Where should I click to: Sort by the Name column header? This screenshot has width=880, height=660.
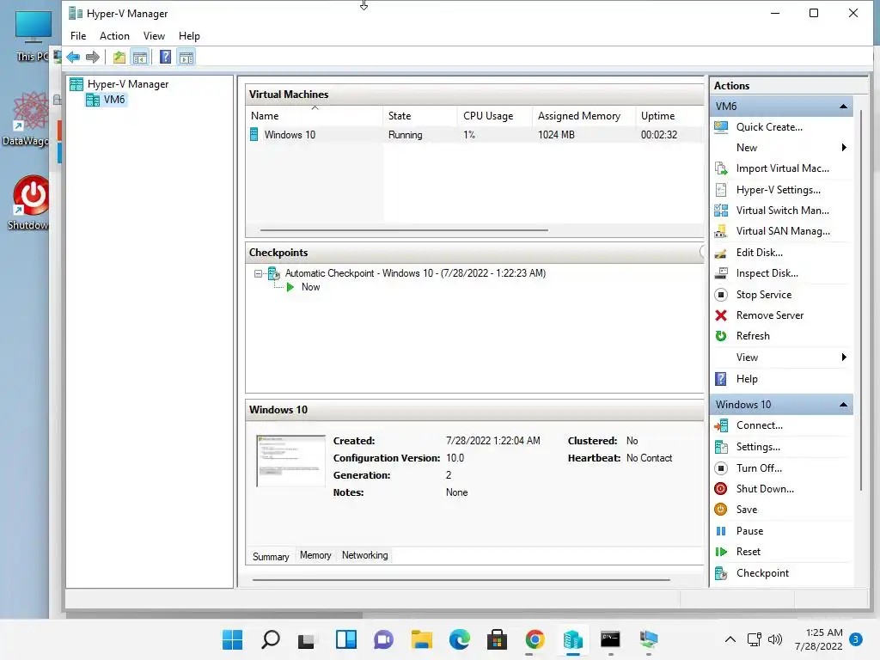pyautogui.click(x=315, y=116)
